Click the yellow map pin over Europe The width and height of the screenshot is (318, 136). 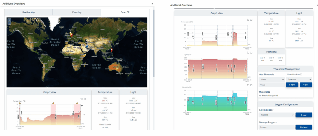coord(70,33)
